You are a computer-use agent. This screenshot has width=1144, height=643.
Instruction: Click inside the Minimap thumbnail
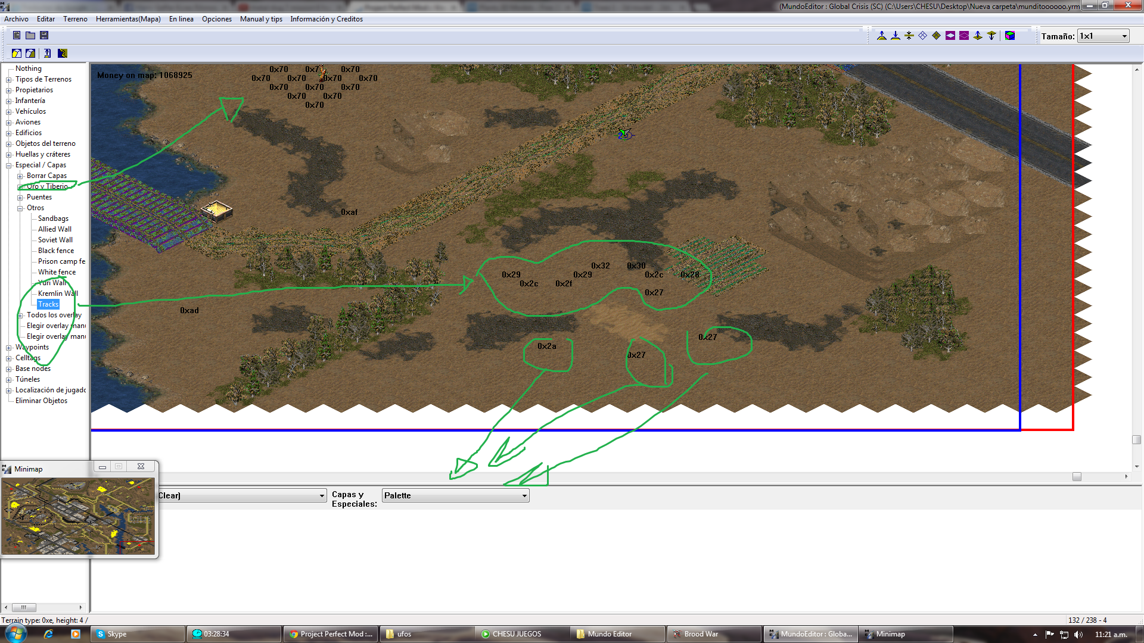pyautogui.click(x=77, y=517)
